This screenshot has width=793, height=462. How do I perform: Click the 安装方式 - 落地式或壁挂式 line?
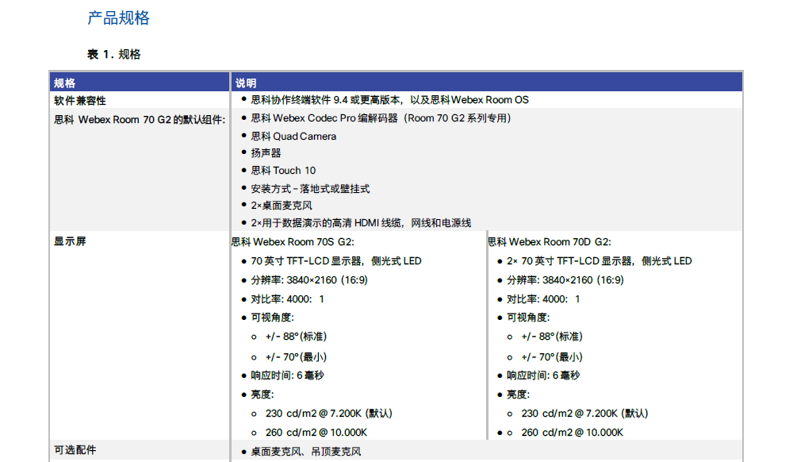tap(310, 189)
